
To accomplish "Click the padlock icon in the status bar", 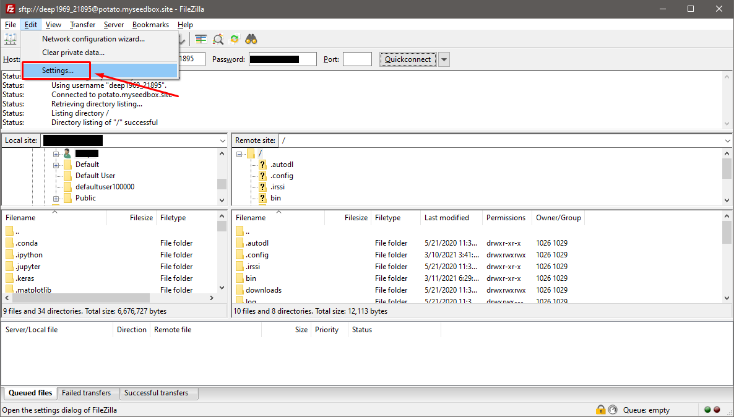I will click(600, 410).
